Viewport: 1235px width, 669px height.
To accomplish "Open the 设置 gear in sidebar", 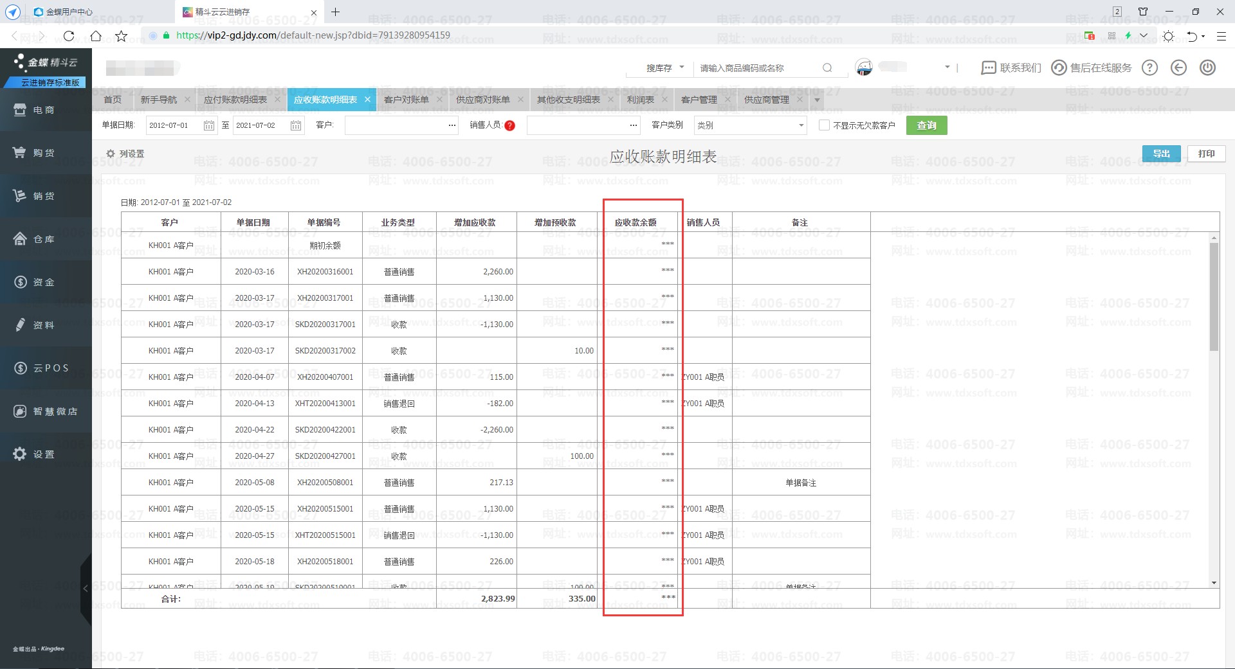I will click(x=20, y=454).
